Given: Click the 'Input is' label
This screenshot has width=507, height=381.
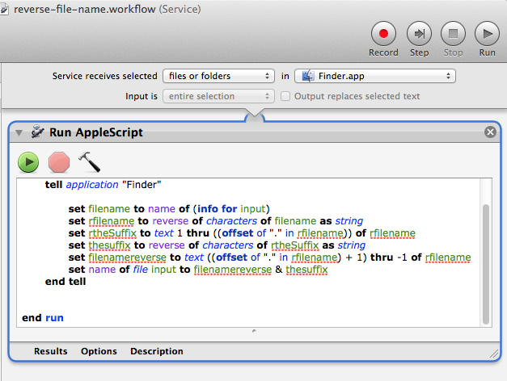Looking at the screenshot, I should pos(142,96).
